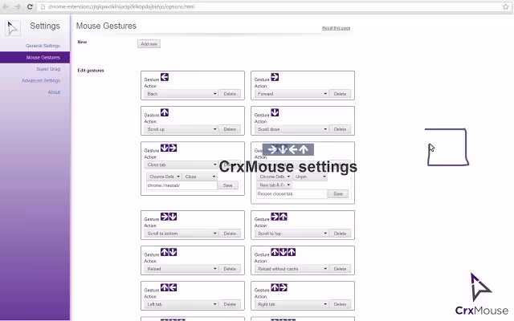Click the Reset this page link
This screenshot has height=321, width=514.
point(336,28)
